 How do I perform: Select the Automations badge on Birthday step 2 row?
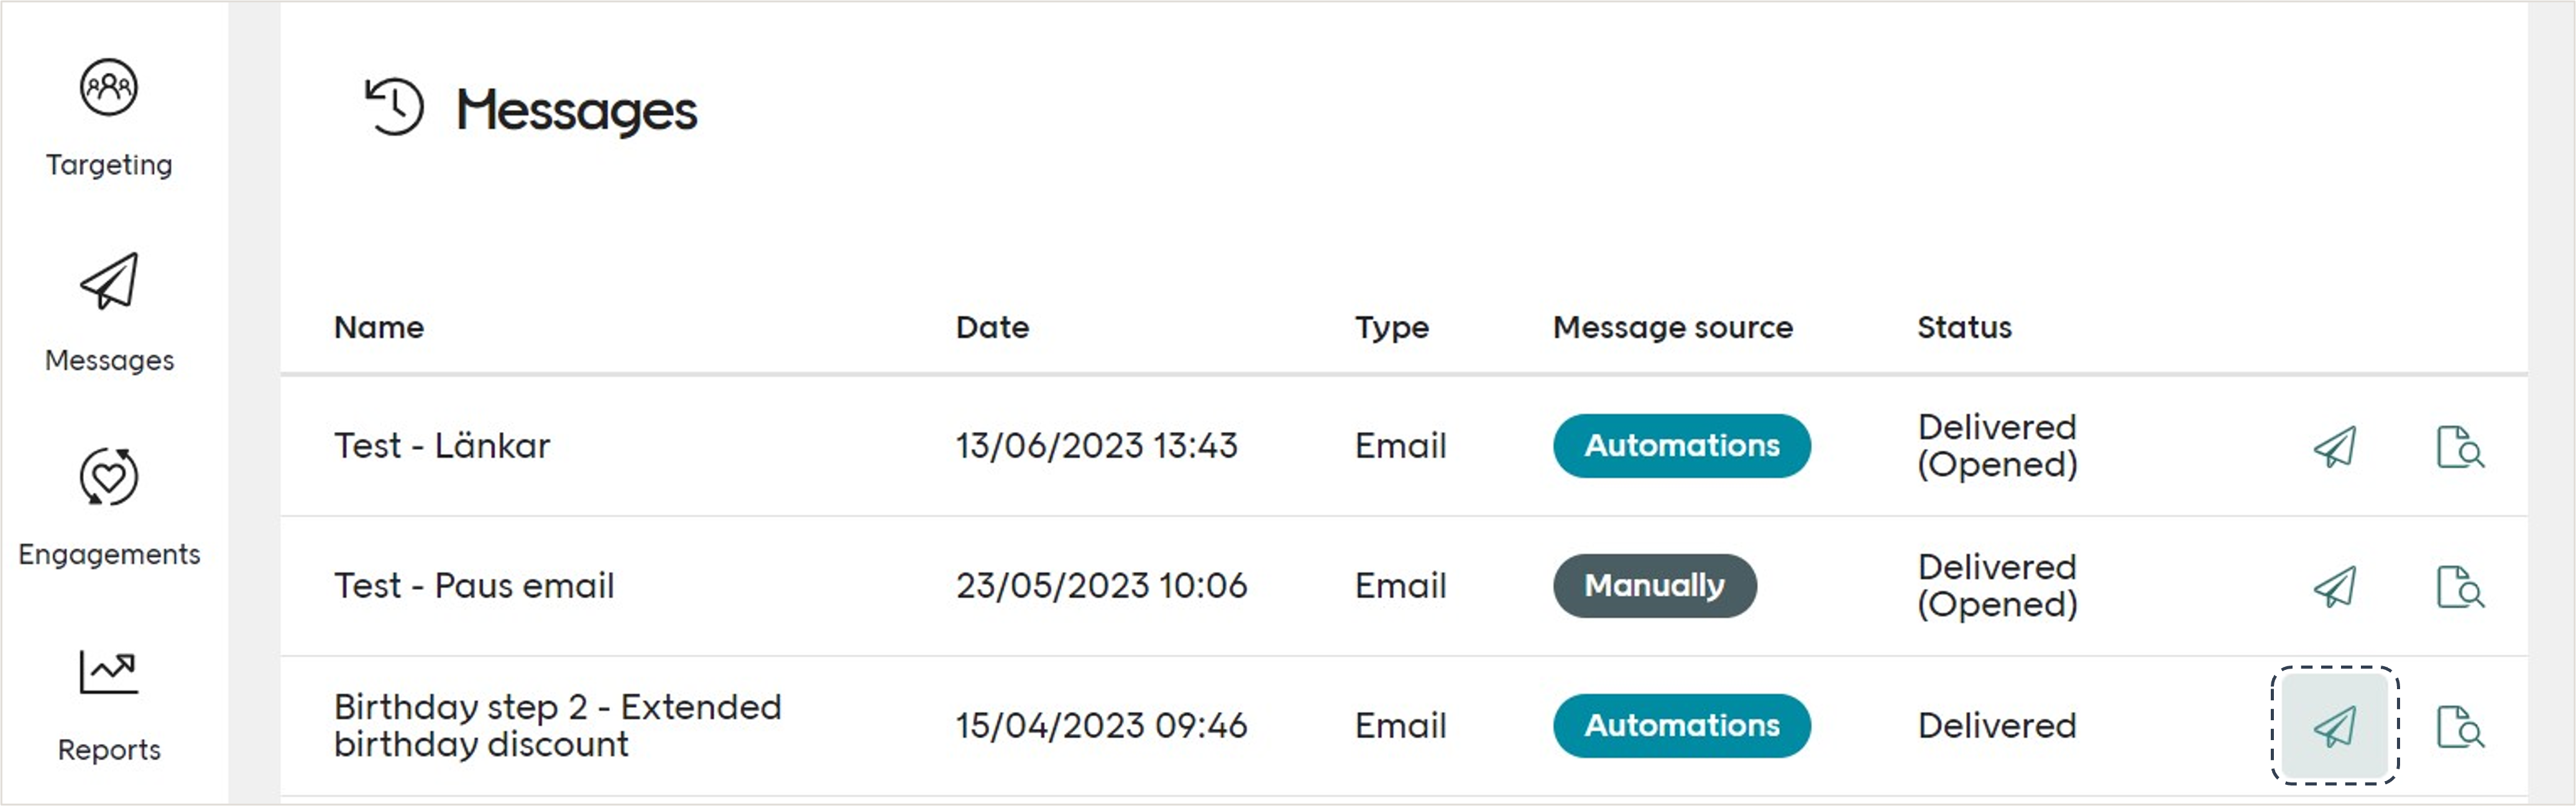point(1681,726)
